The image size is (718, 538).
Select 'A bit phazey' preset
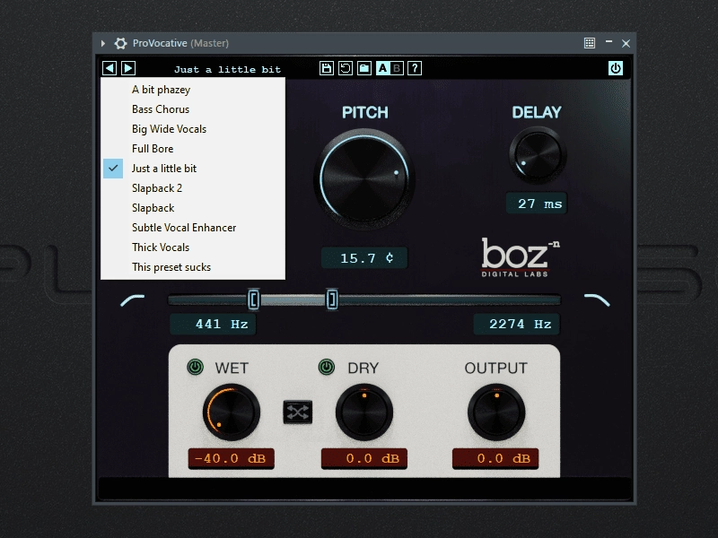[193, 90]
